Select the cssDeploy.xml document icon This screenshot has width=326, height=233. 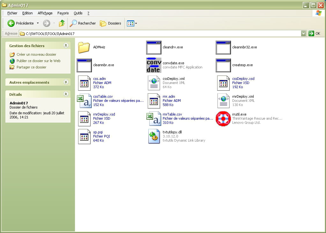154,83
